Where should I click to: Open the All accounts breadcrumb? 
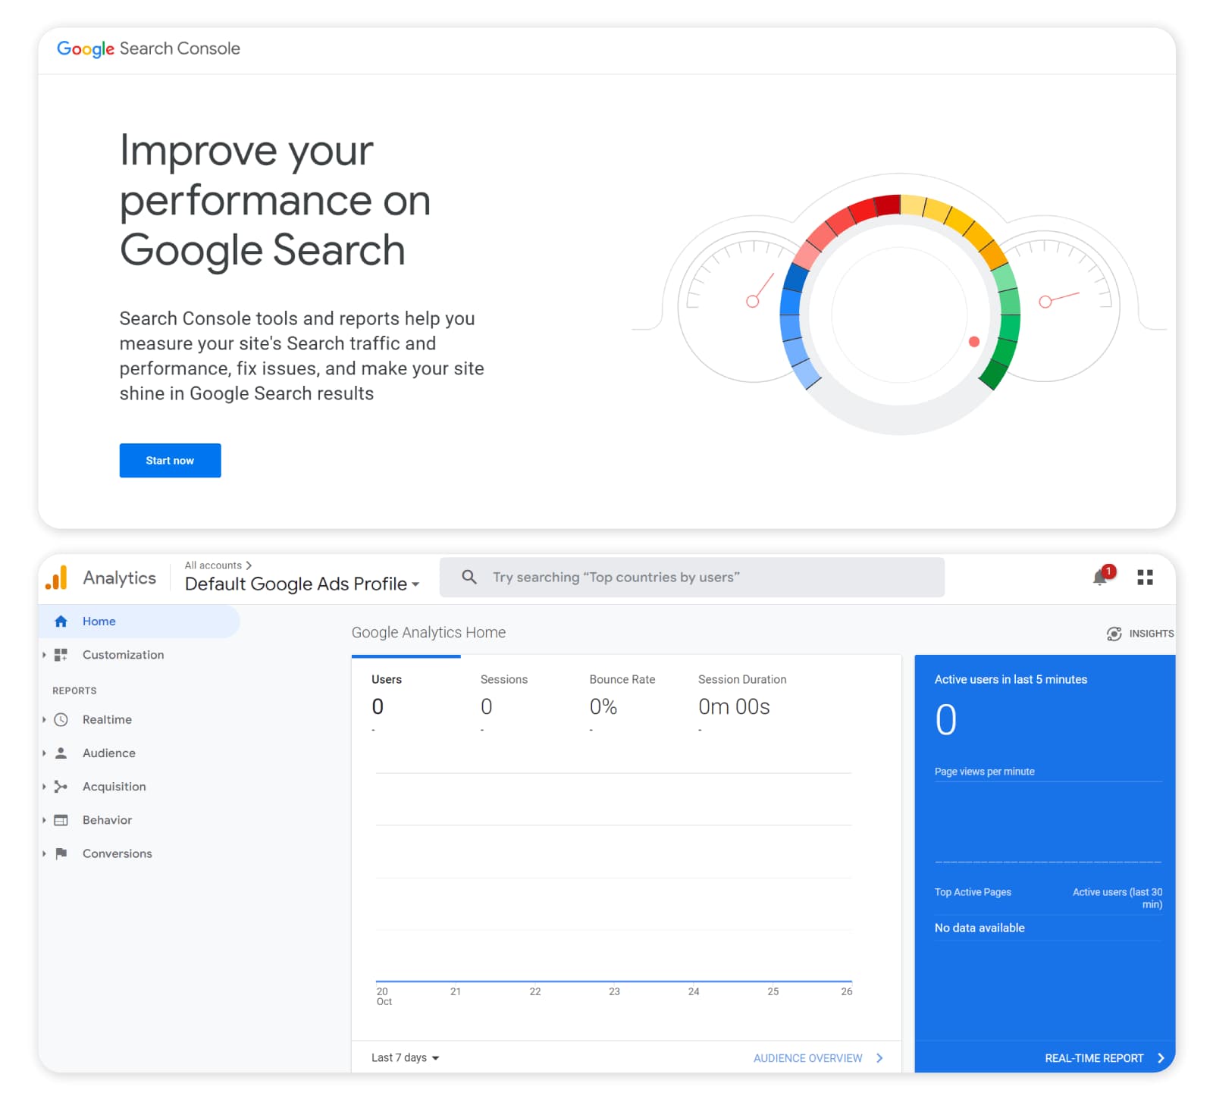[x=218, y=565]
